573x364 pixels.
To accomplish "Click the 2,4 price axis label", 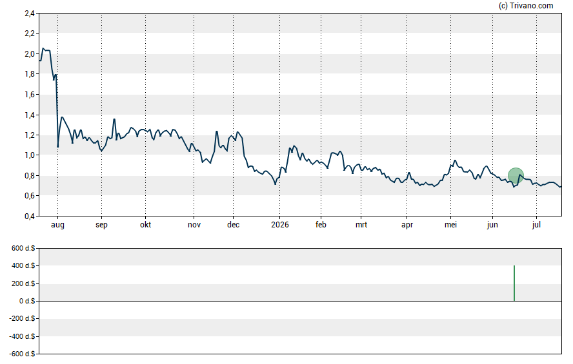I will [30, 14].
